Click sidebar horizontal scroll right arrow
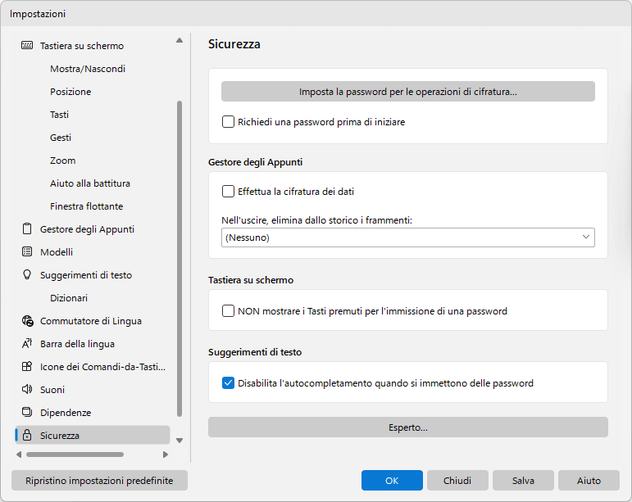Screen dimensions: 632x502 (x=166, y=455)
